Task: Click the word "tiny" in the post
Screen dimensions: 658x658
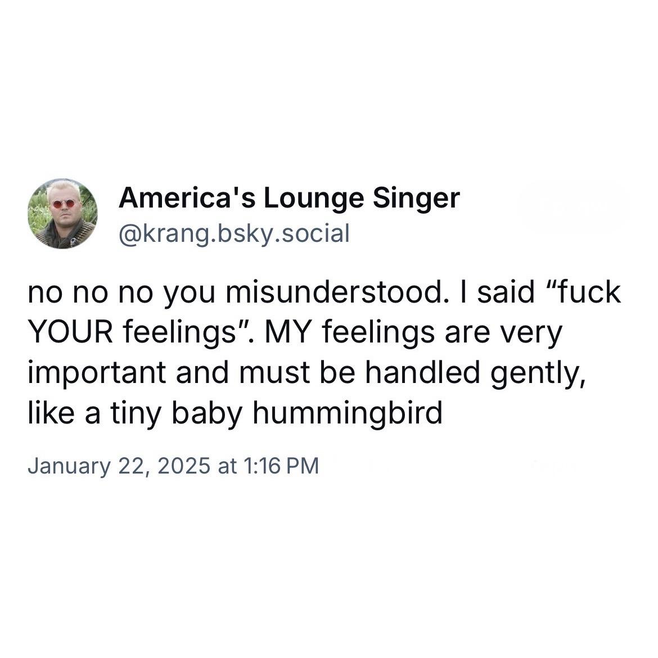Action: [x=136, y=413]
